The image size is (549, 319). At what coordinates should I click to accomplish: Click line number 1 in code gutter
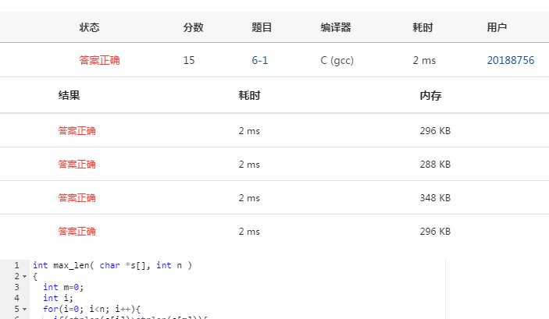pos(16,265)
